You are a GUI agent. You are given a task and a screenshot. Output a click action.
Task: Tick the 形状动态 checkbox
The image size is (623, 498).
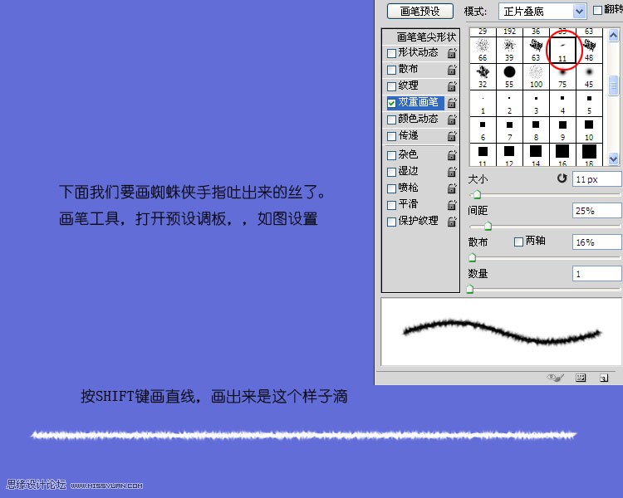(x=391, y=53)
